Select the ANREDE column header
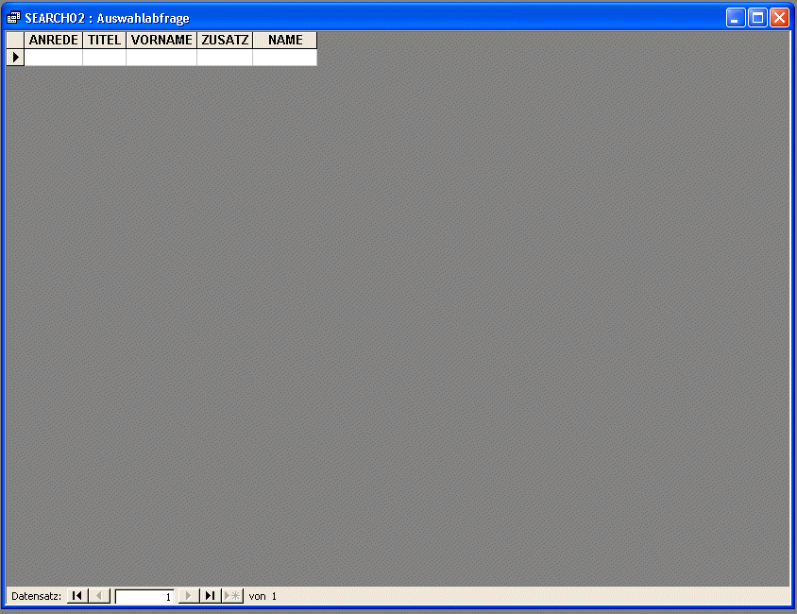Viewport: 797px width, 614px height. (x=54, y=41)
